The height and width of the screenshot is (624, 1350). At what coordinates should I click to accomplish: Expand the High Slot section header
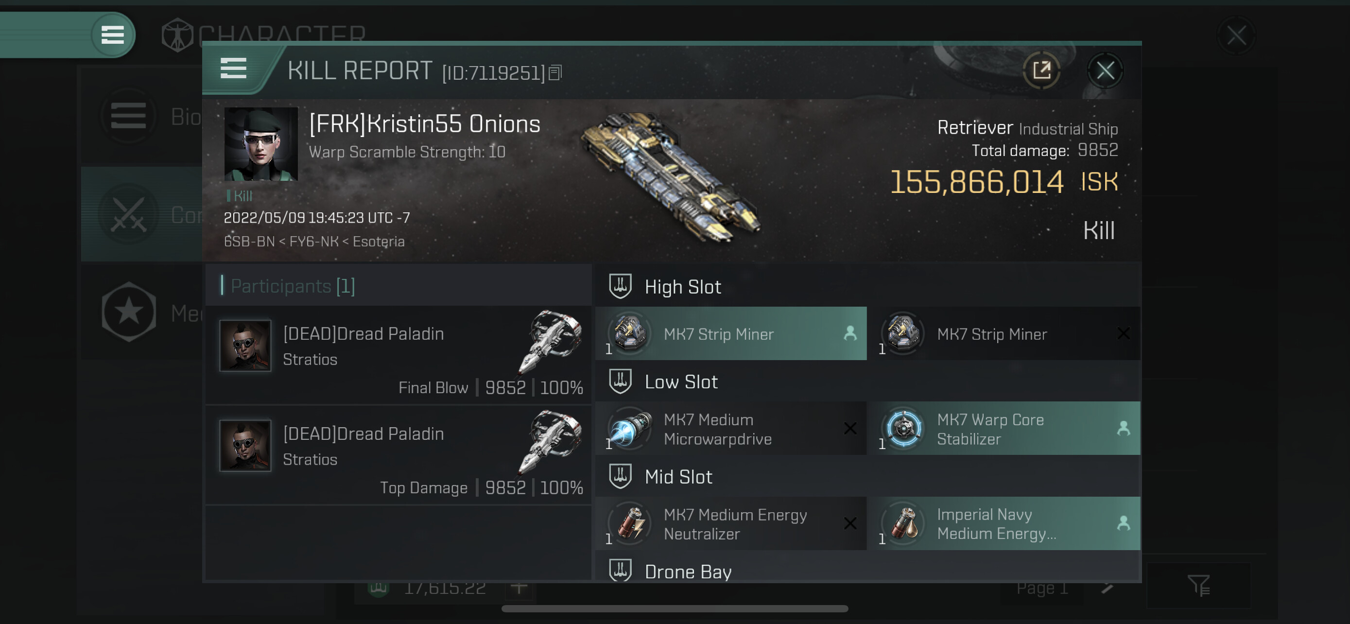coord(682,287)
